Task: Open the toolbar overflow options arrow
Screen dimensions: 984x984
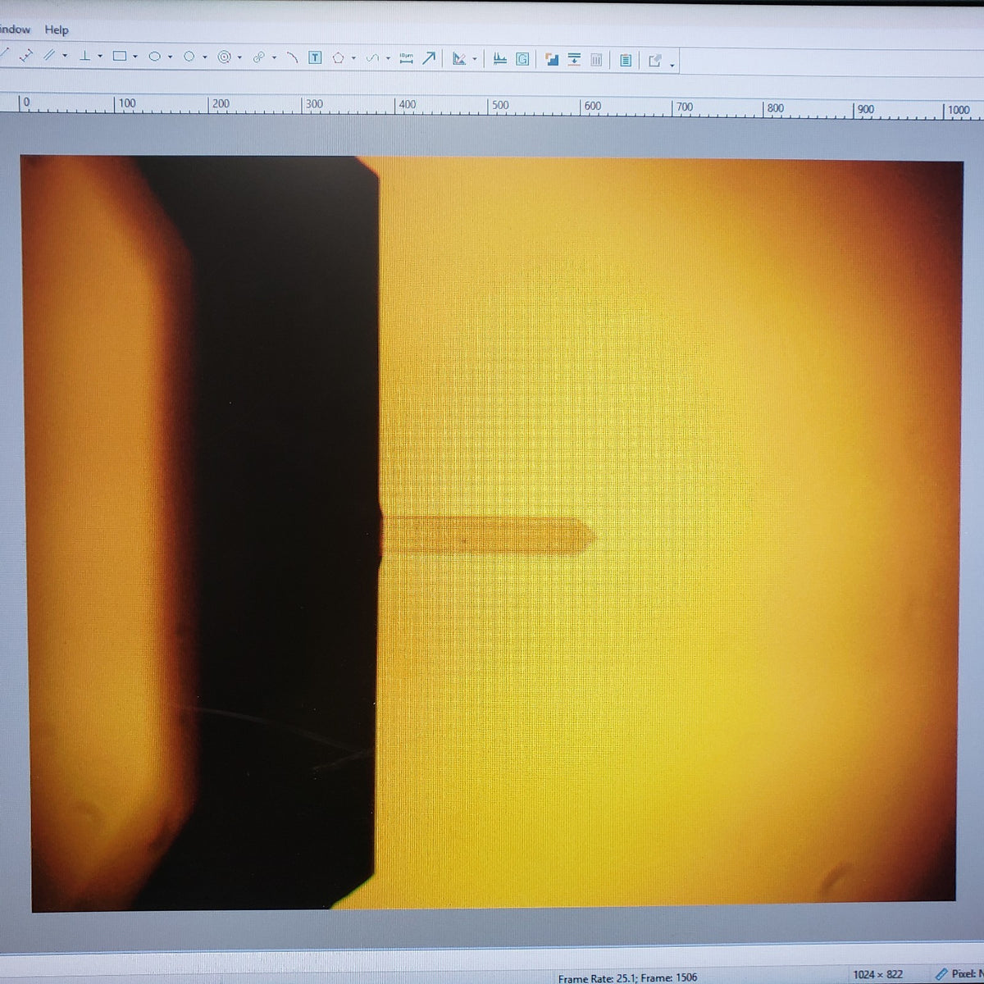Action: pos(672,65)
